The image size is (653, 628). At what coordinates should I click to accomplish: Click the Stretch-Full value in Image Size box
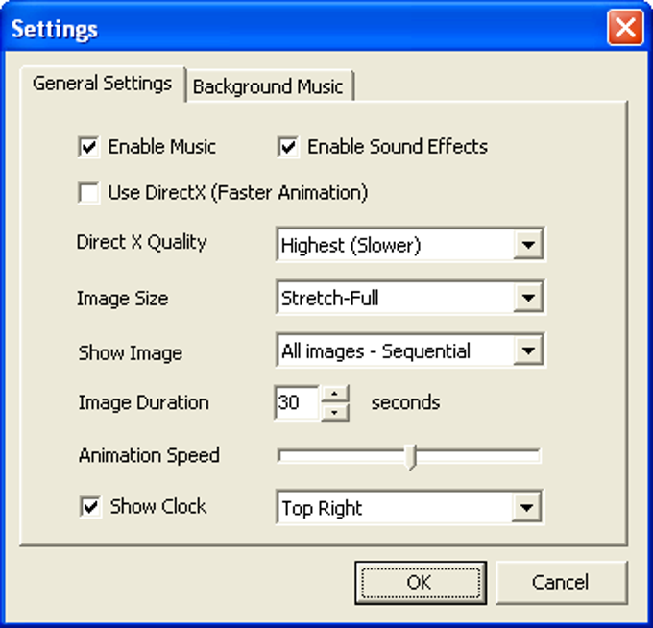pyautogui.click(x=329, y=299)
